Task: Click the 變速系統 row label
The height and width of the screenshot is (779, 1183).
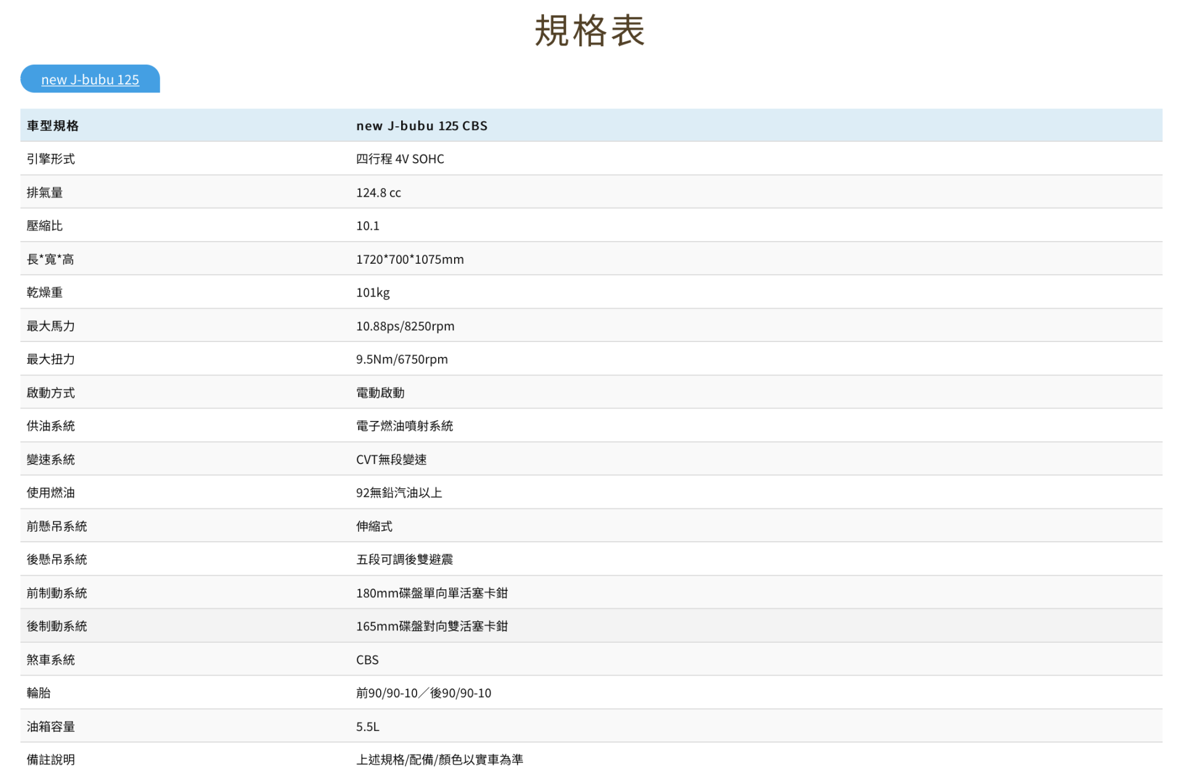Action: coord(51,459)
